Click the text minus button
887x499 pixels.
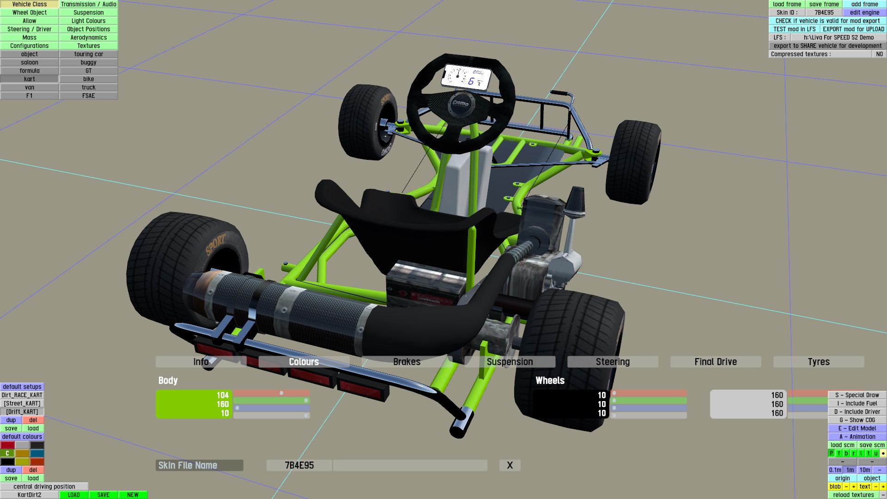(x=875, y=487)
